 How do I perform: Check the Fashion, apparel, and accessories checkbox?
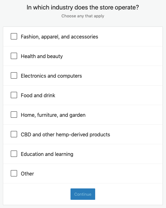[14, 36]
